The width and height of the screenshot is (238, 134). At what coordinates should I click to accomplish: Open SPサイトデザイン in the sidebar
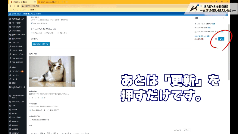coord(17,54)
